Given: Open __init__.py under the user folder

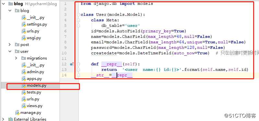Looking at the screenshot, I should point(36,65).
